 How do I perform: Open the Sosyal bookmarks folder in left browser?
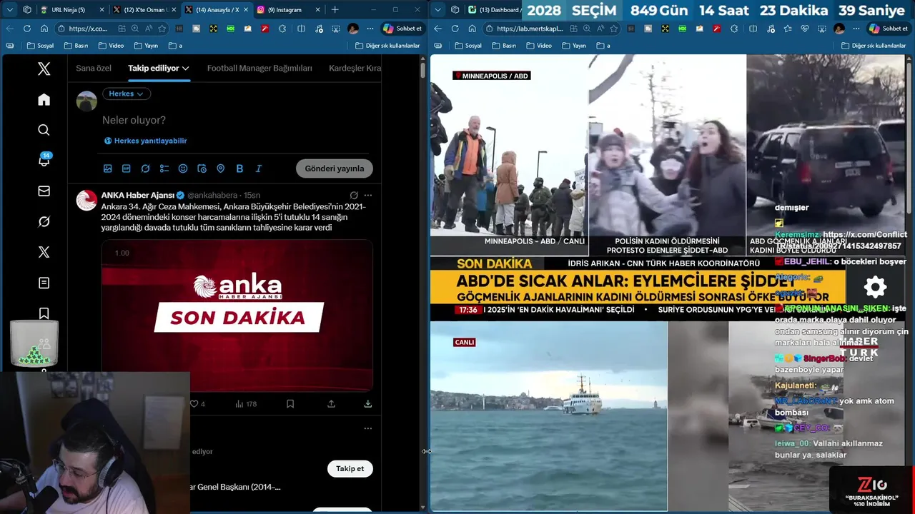41,46
